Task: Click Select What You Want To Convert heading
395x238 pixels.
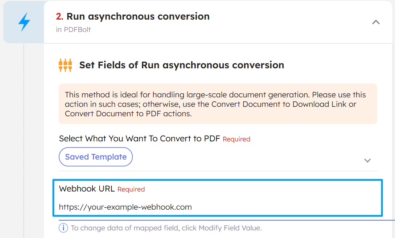Action: click(x=140, y=139)
